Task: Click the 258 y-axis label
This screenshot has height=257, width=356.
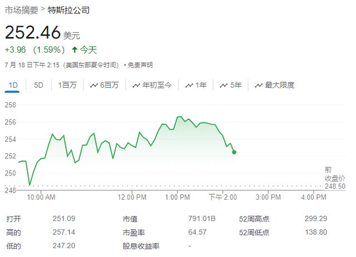Action: (x=11, y=105)
